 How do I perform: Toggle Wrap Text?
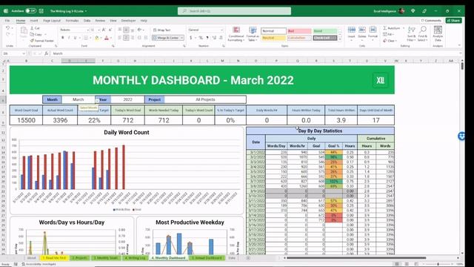point(162,30)
